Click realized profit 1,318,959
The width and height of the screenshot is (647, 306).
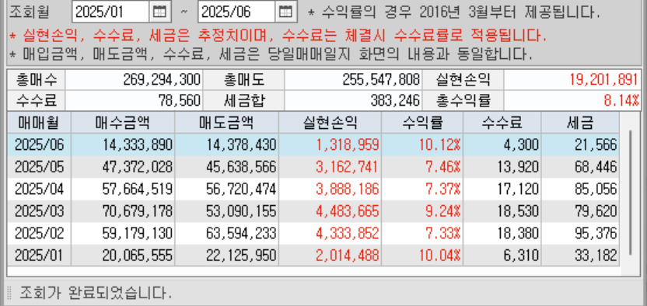tap(348, 144)
